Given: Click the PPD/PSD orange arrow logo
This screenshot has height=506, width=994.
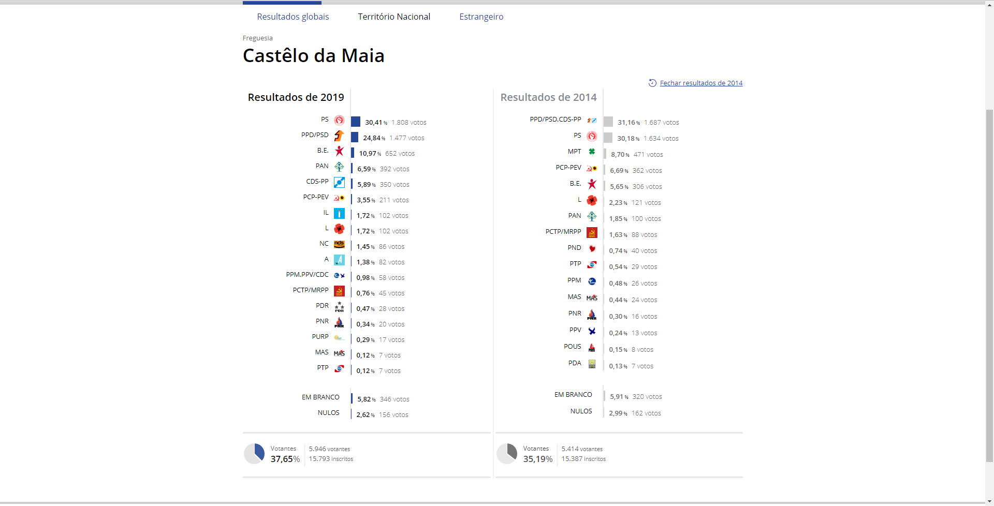Looking at the screenshot, I should 339,136.
